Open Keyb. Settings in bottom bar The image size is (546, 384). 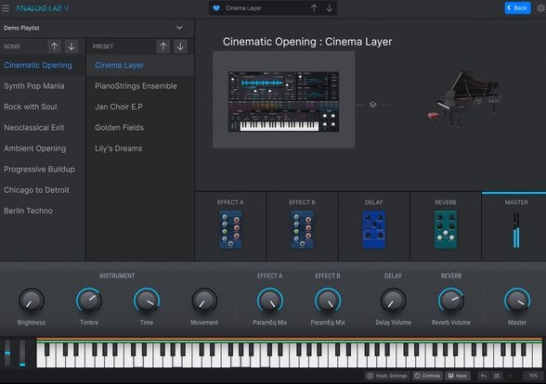pos(387,376)
